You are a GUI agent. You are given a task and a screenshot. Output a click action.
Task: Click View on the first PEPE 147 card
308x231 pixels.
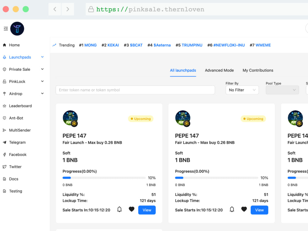(x=147, y=210)
